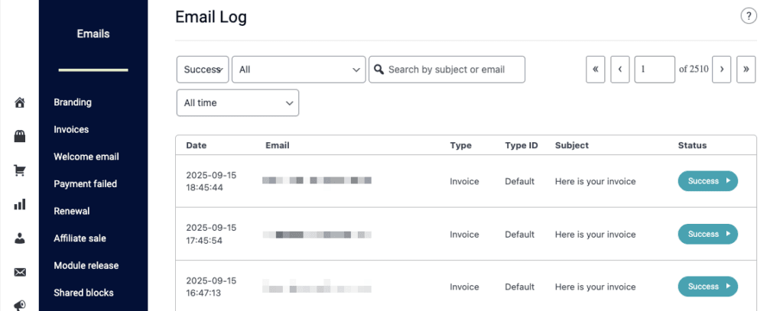Click the megaphone icon in sidebar
This screenshot has height=311, width=783.
(x=20, y=305)
